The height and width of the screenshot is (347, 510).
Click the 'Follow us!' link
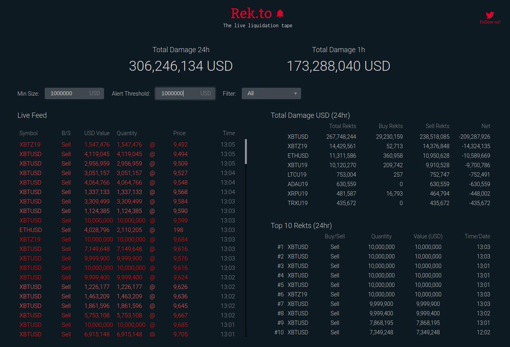point(490,22)
